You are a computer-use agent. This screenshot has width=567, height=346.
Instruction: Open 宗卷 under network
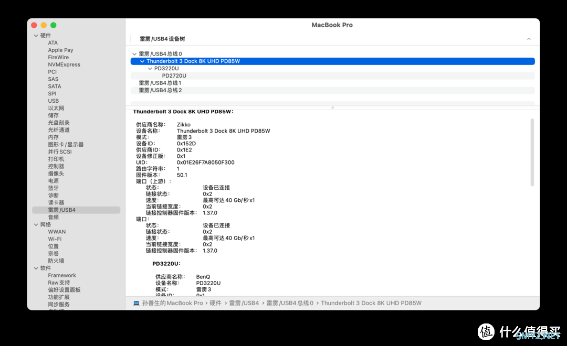tap(53, 254)
